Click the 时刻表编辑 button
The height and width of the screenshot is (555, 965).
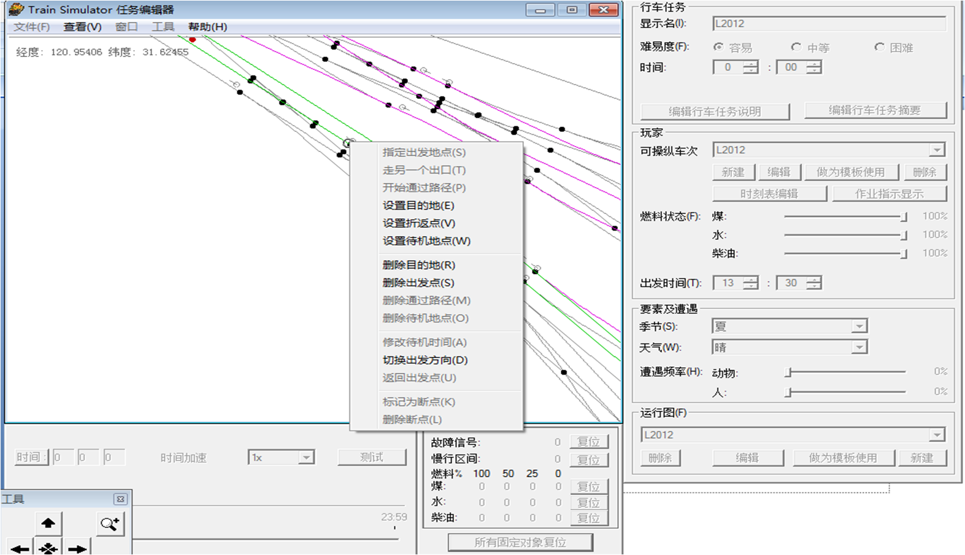click(x=769, y=194)
